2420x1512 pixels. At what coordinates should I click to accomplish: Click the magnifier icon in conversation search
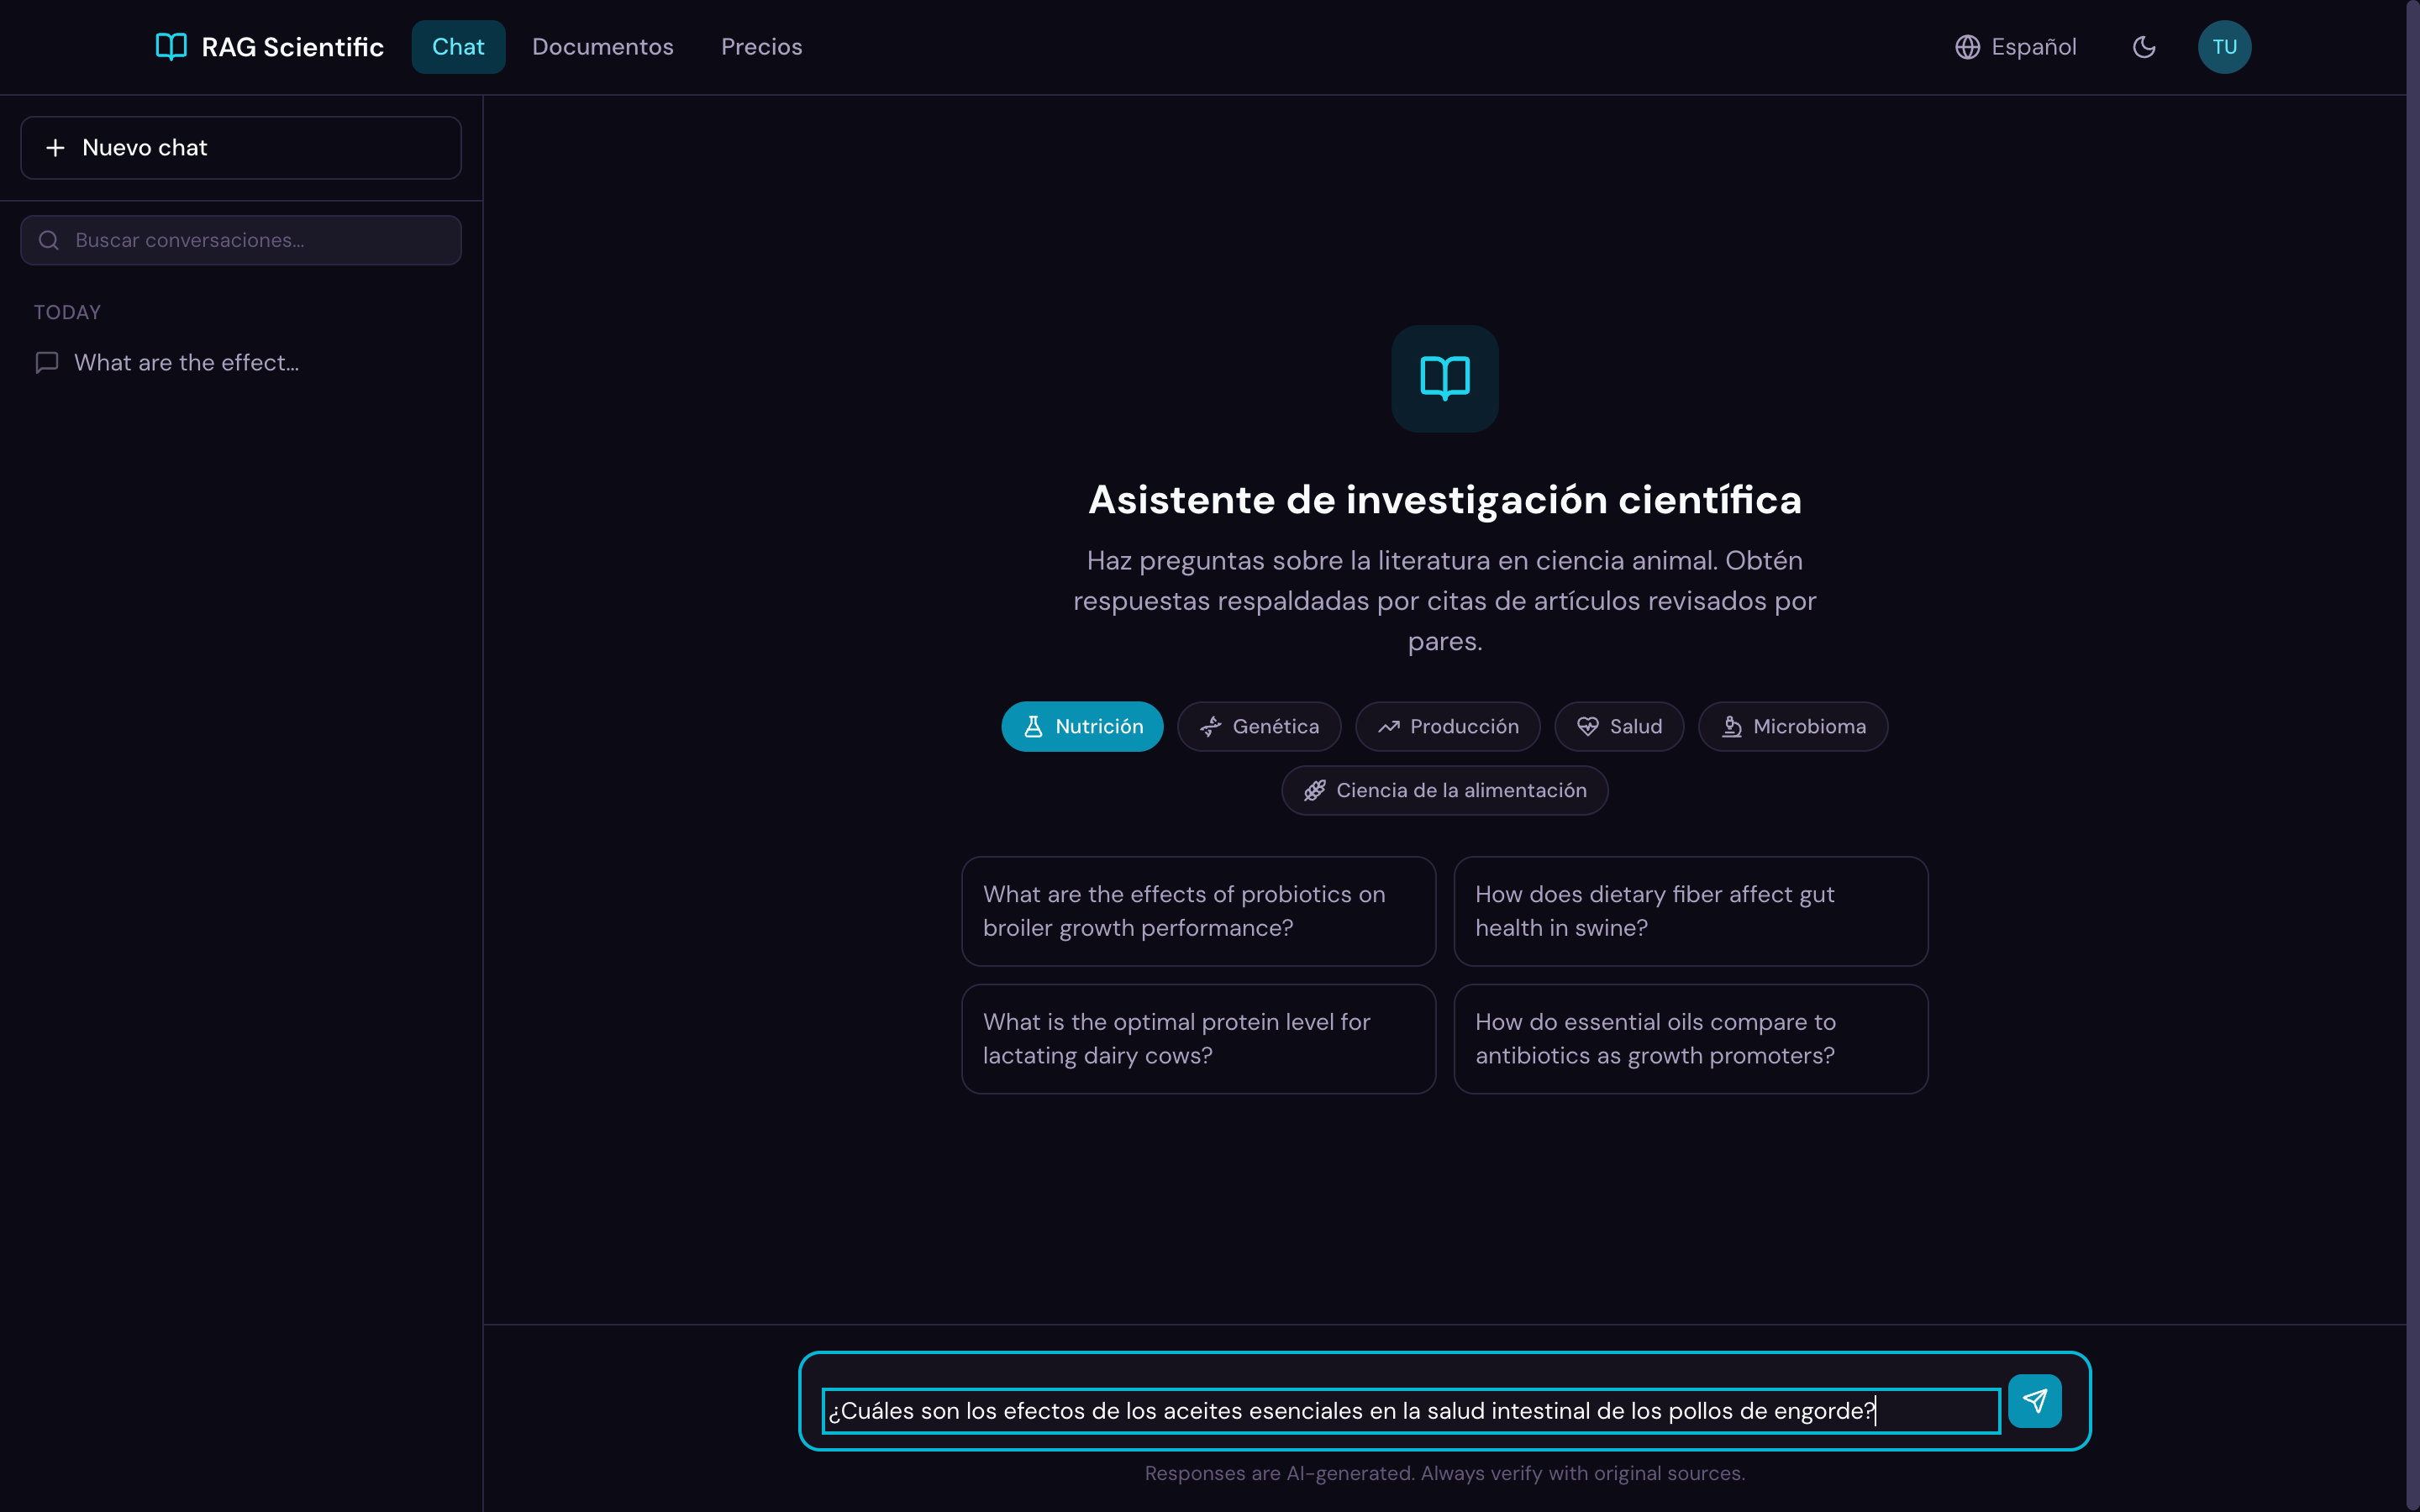tap(48, 240)
